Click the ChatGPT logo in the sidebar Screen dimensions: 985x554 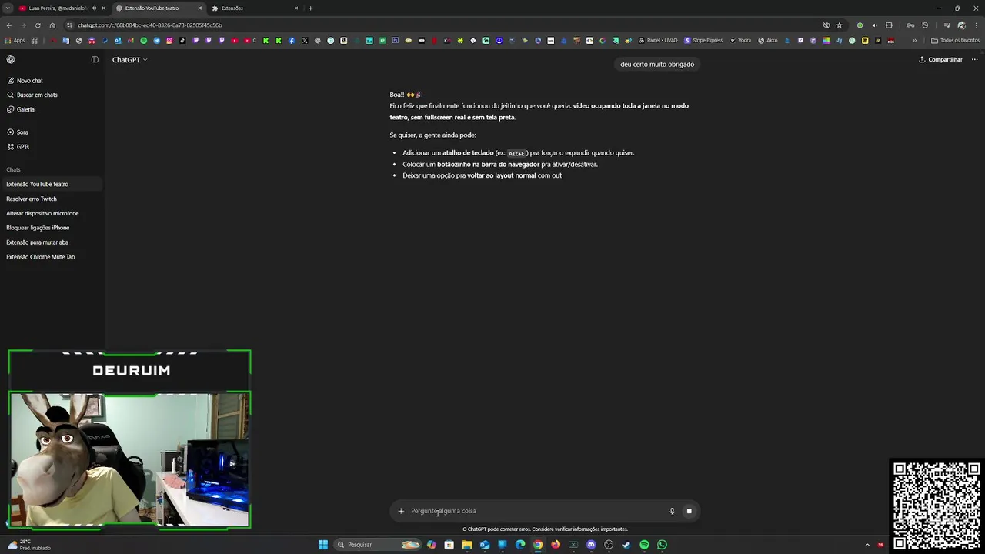[x=11, y=59]
